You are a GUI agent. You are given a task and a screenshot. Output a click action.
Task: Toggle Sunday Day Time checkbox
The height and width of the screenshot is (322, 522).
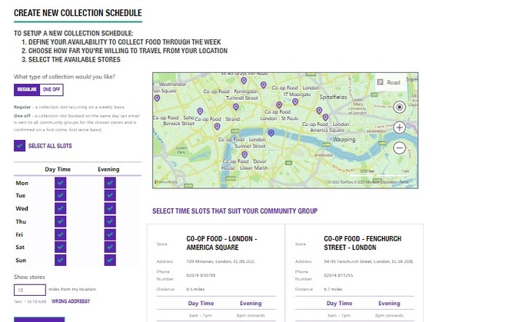click(60, 260)
